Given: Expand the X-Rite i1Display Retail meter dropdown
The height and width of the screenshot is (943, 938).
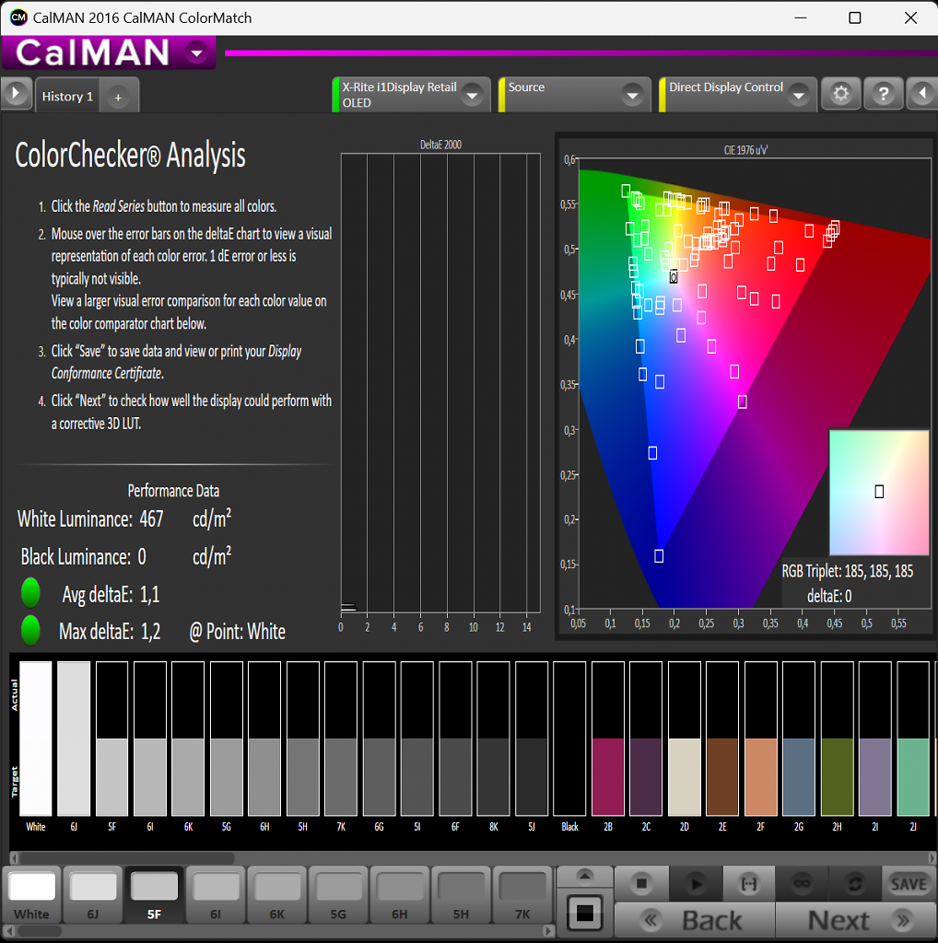Looking at the screenshot, I should pos(473,96).
